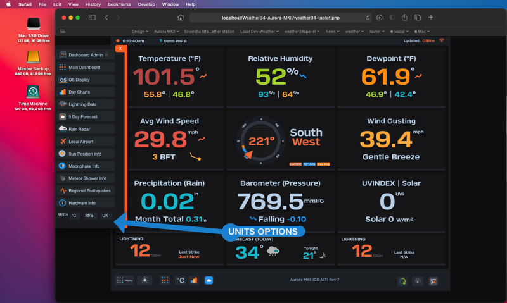Open the Apple menu

(x=9, y=4)
